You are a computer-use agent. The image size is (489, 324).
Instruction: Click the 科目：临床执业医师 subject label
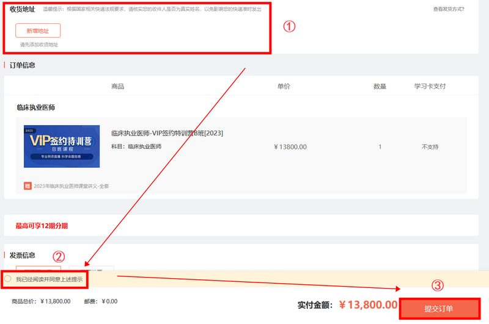pos(136,146)
